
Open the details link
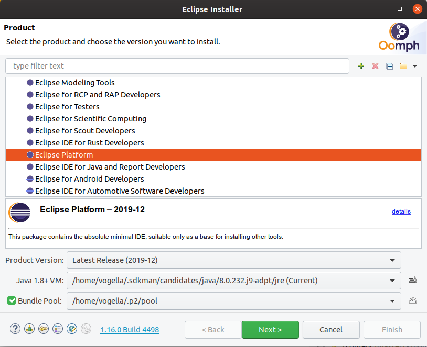[x=401, y=211]
